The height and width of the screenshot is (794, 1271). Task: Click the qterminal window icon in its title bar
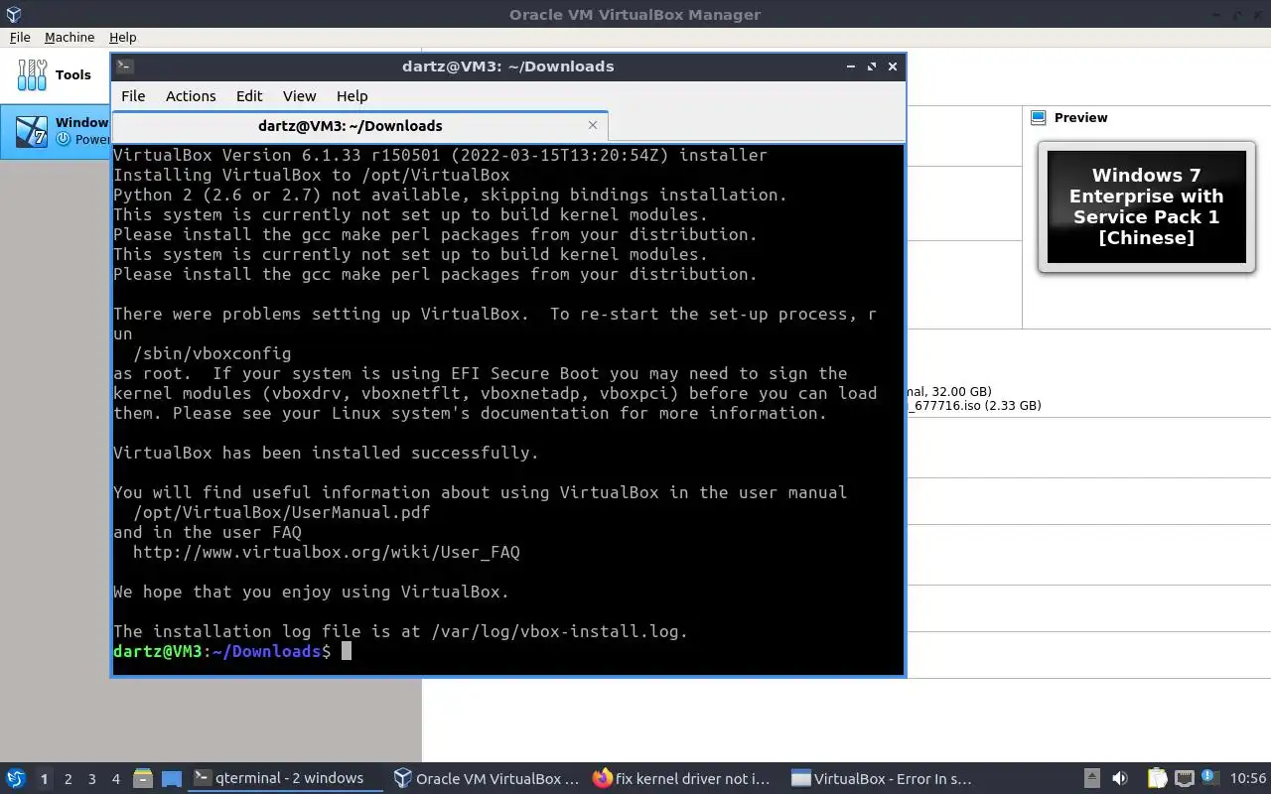click(x=124, y=66)
